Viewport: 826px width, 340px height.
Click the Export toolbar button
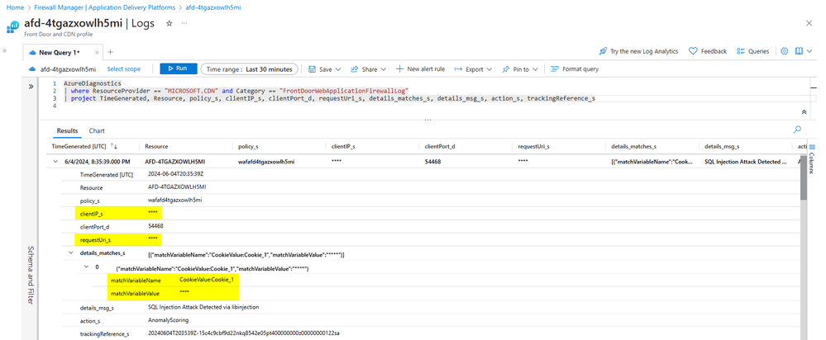(x=469, y=69)
